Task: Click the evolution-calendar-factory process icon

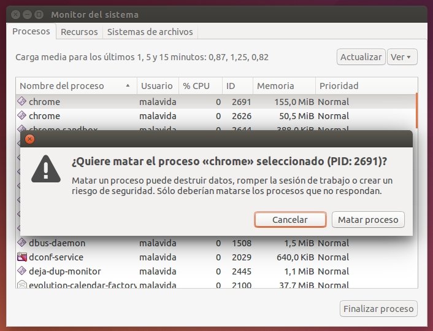Action: [22, 284]
